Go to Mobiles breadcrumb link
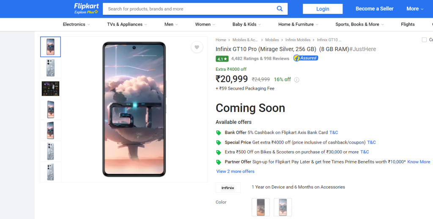 [x=272, y=40]
